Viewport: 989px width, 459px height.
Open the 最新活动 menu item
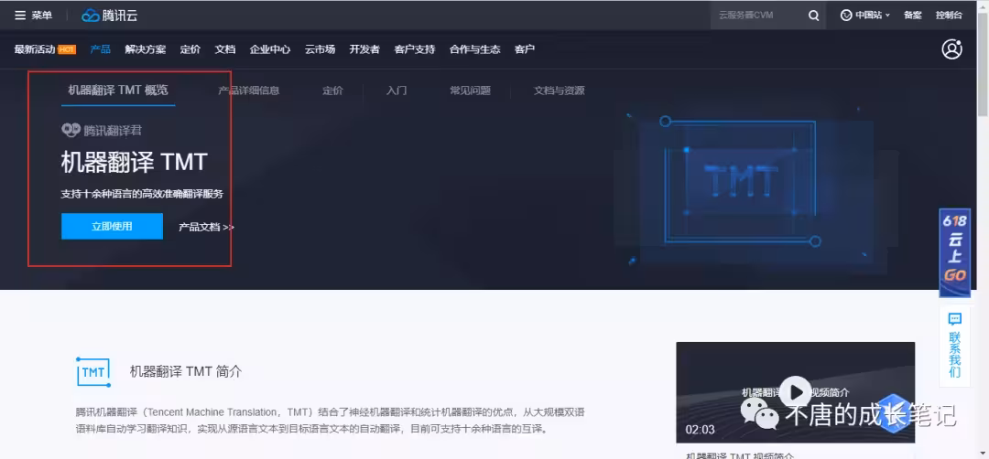pos(35,49)
